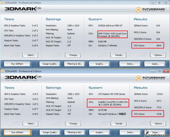Click Settings heading in bottom window

coord(53,88)
